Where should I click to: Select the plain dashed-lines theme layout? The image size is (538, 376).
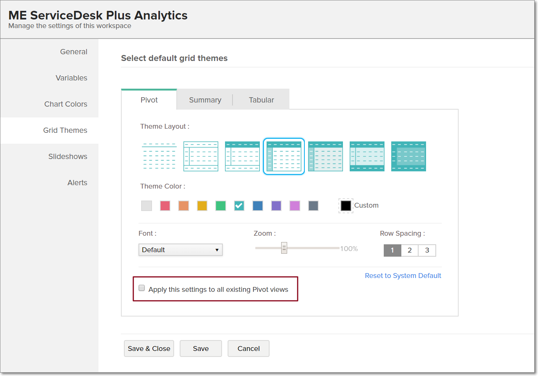[x=159, y=156]
